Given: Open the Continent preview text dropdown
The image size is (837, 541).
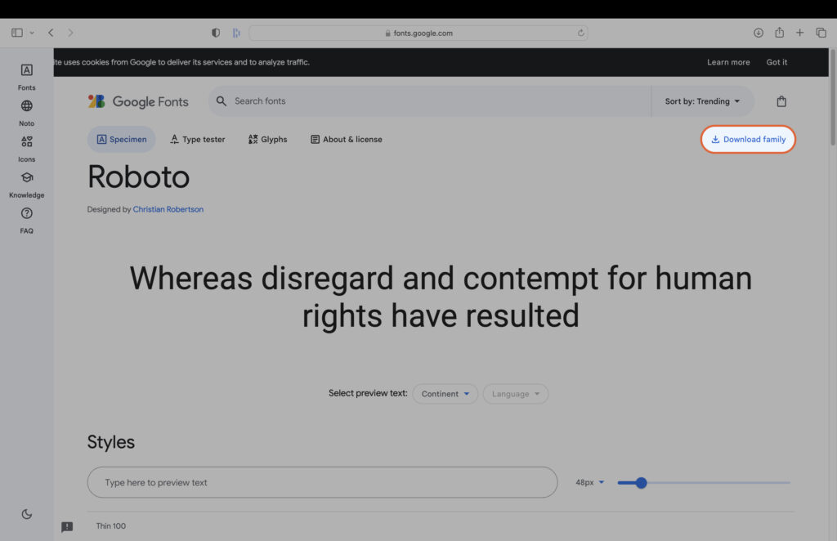Looking at the screenshot, I should pos(445,393).
